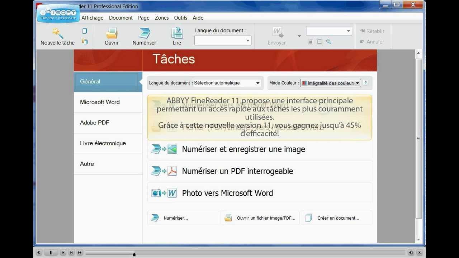The width and height of the screenshot is (459, 258).
Task: Select the Livre électronique category
Action: point(108,143)
